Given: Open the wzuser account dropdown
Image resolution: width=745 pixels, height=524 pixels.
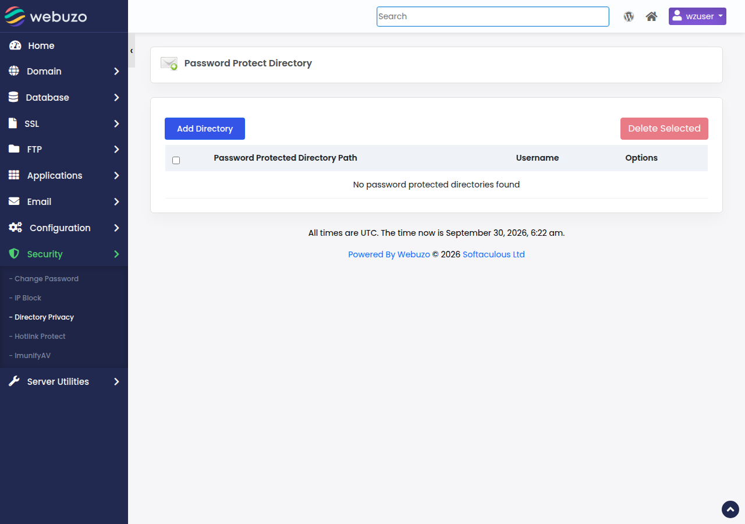Looking at the screenshot, I should point(697,16).
